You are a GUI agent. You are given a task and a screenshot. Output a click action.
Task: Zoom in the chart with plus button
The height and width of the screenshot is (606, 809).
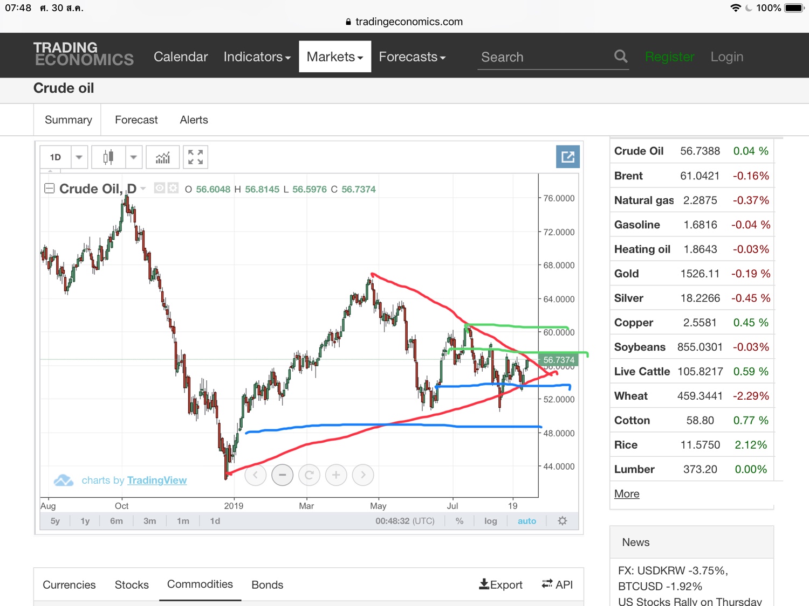point(336,475)
